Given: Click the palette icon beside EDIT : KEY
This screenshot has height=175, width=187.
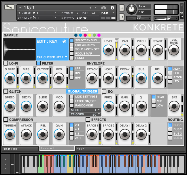Looking at the screenshot, I should pos(64,41).
